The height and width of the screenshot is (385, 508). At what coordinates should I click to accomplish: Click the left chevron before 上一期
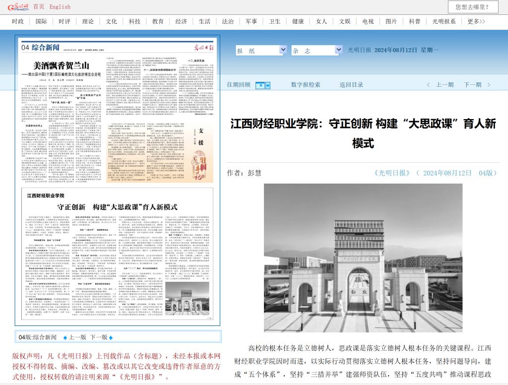[x=429, y=85]
